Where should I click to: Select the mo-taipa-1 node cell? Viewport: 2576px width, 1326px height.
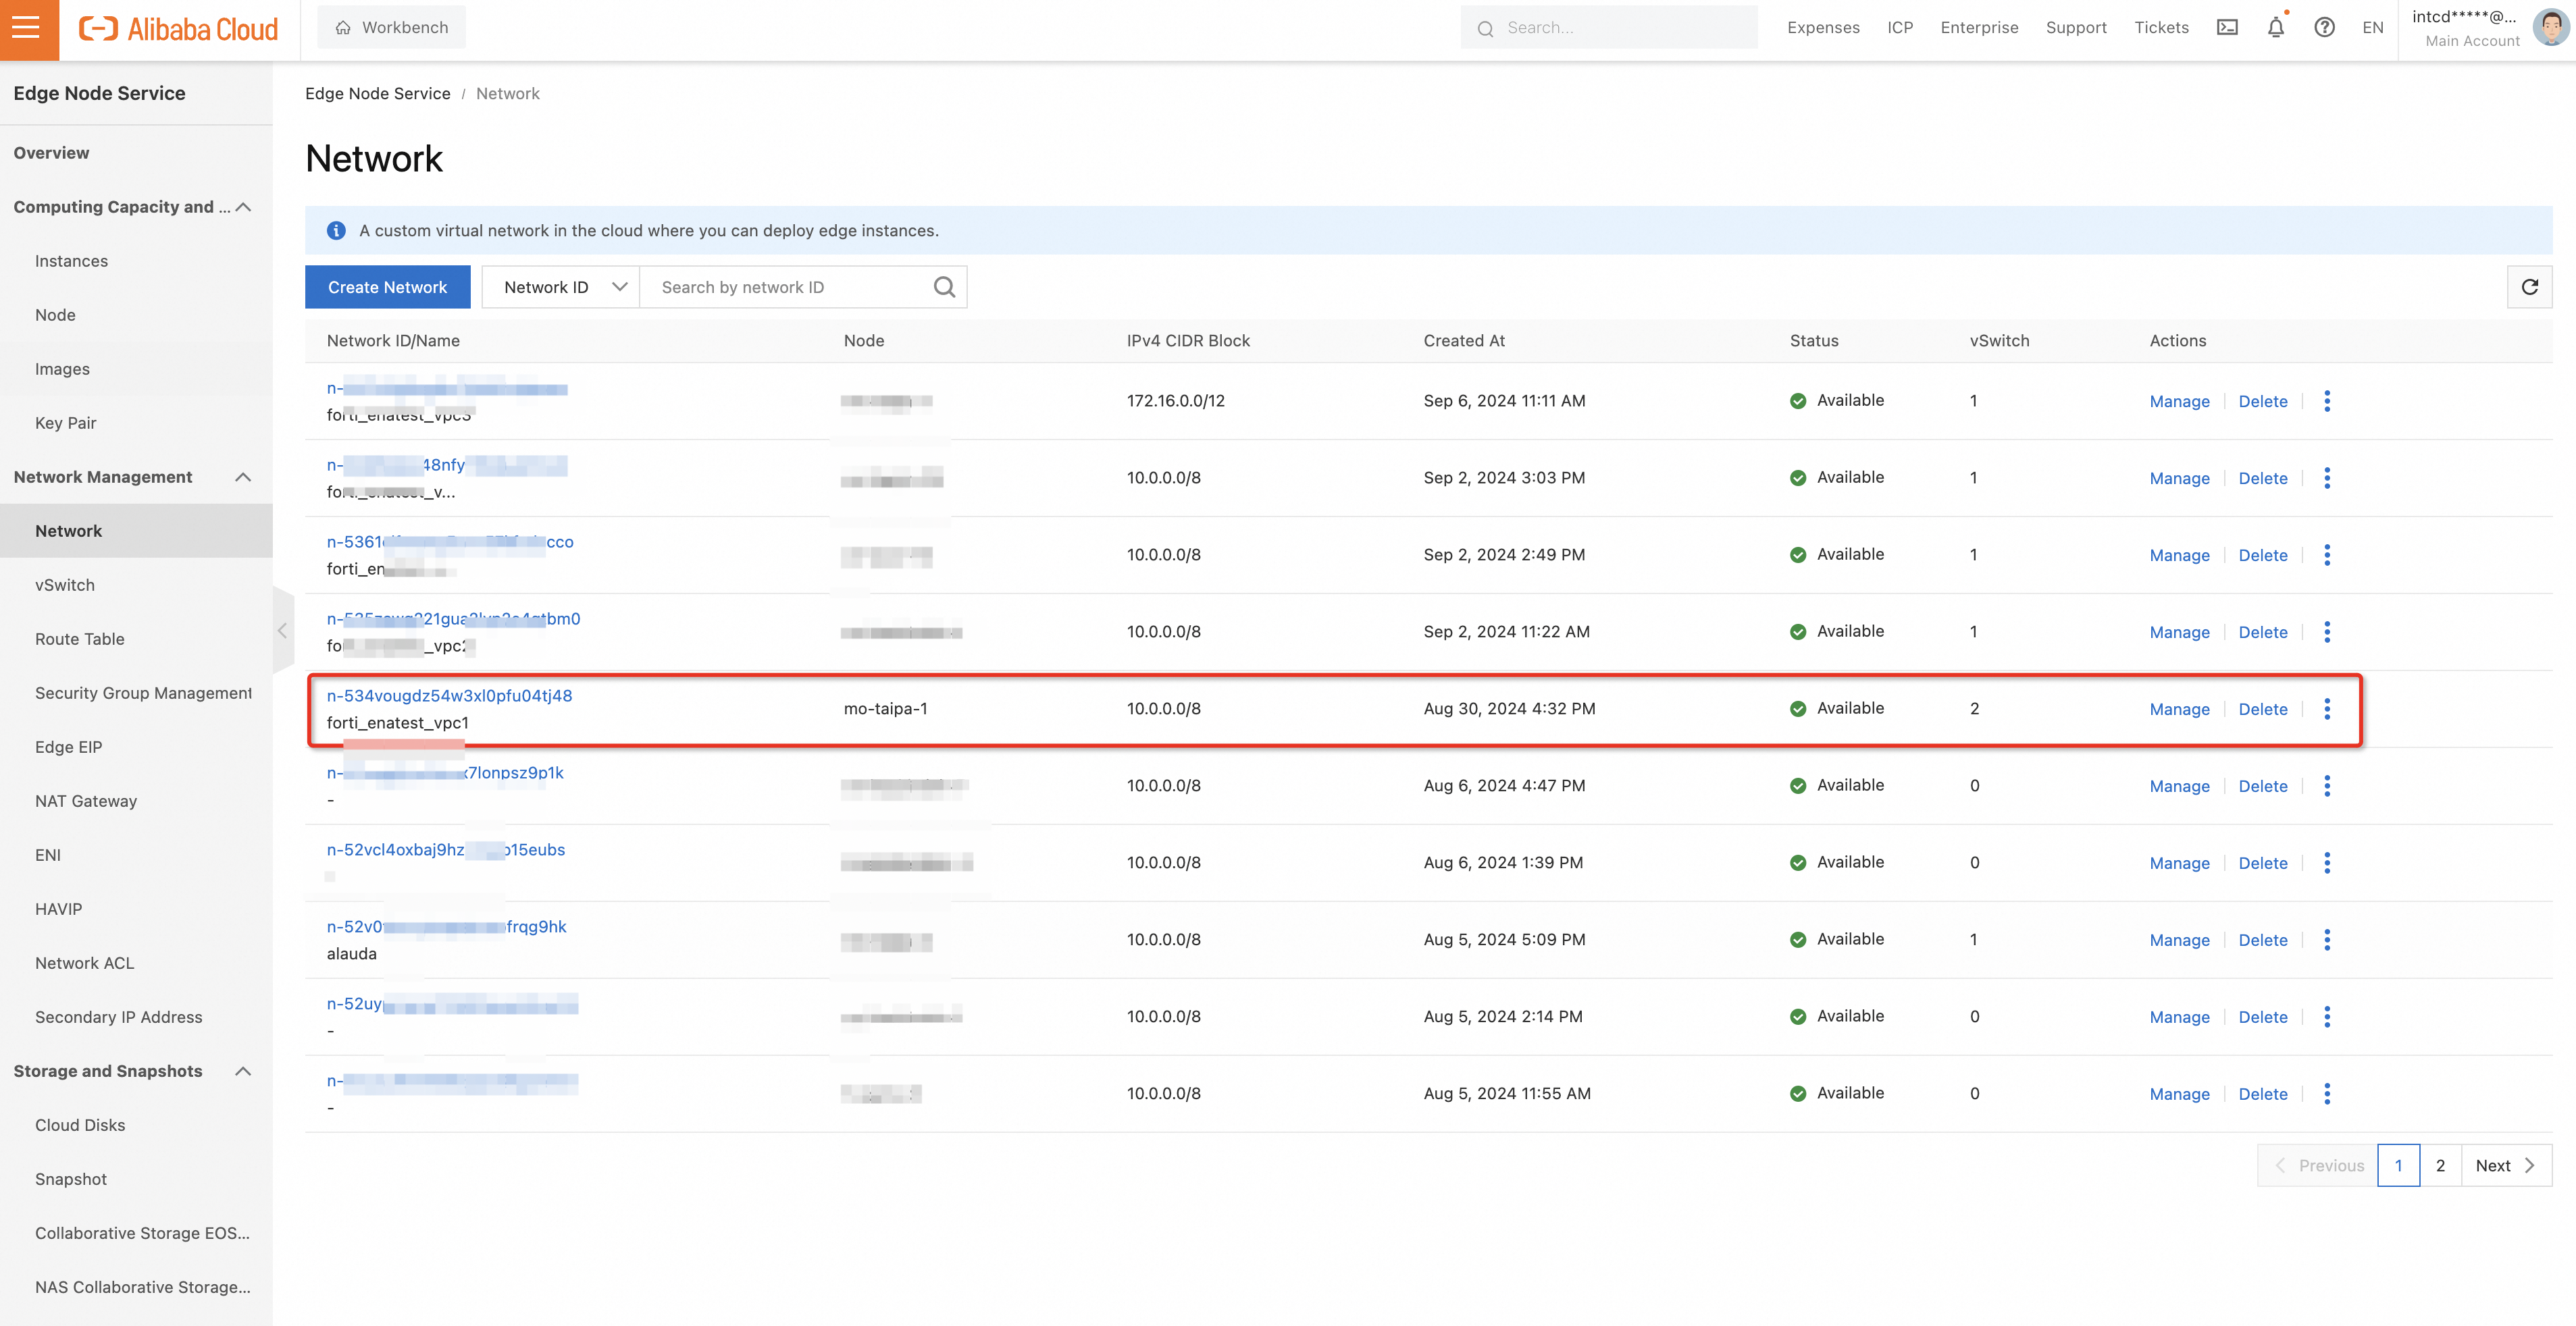point(885,709)
